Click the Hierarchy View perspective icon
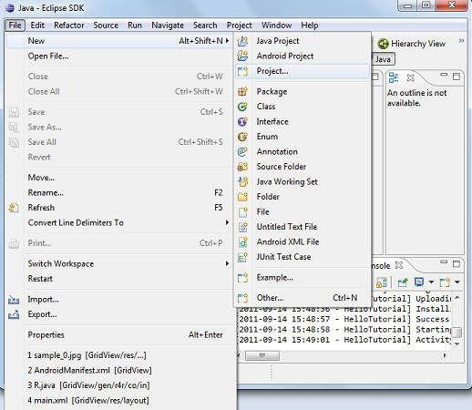 (x=383, y=44)
